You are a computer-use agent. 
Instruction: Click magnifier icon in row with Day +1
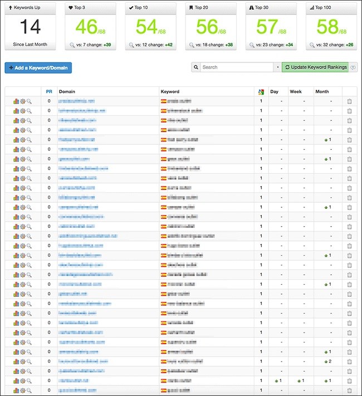30,380
